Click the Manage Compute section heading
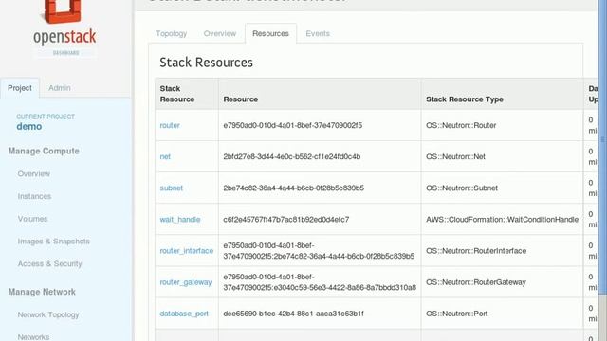The width and height of the screenshot is (607, 341). pos(44,152)
